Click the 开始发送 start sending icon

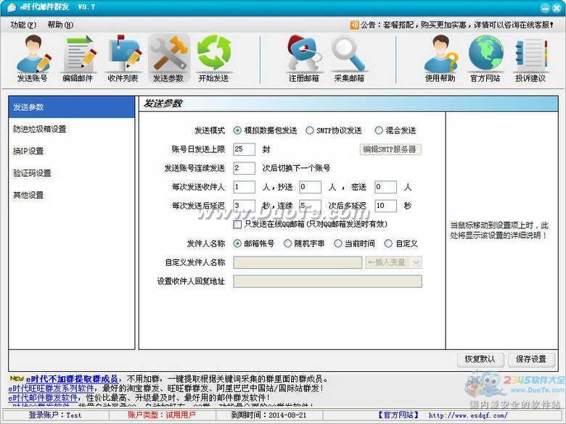213,59
